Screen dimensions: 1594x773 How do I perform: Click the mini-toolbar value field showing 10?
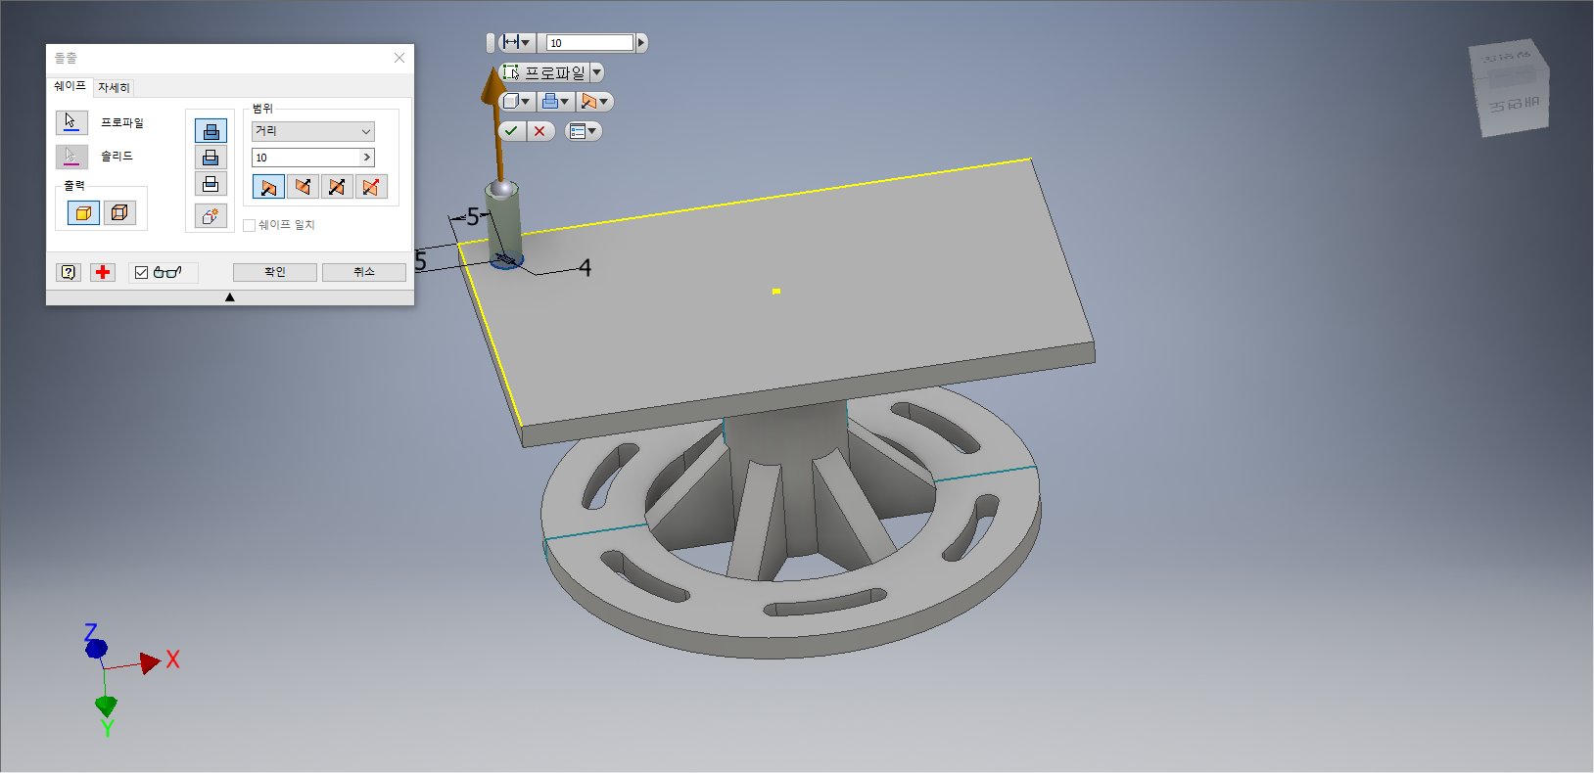(x=590, y=43)
